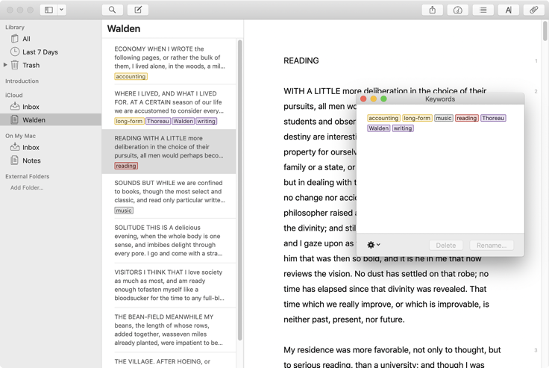The image size is (549, 368).
Task: Click writing tag in sheet list
Action: click(206, 121)
